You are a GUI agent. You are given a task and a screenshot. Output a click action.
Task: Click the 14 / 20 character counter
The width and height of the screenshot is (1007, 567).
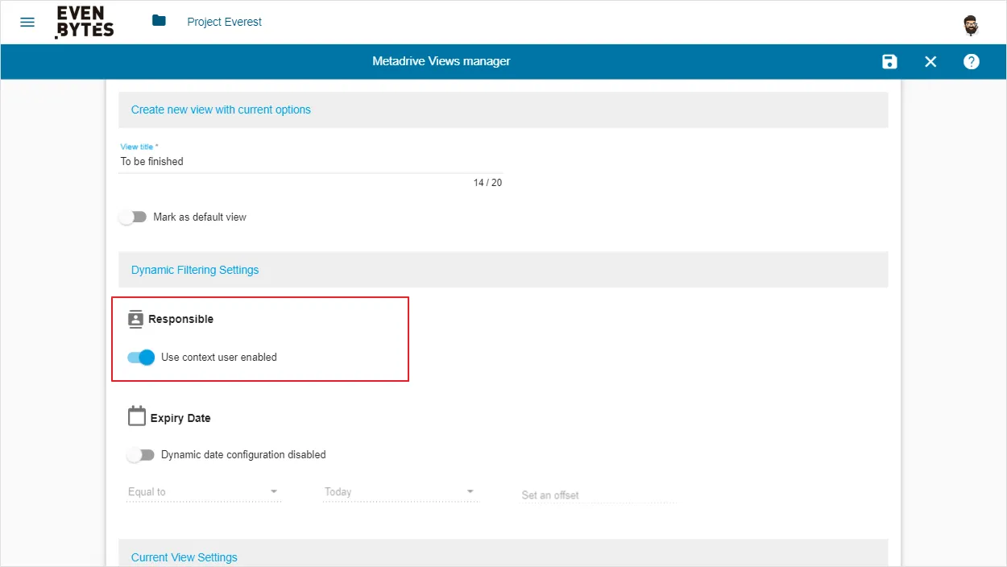(487, 183)
